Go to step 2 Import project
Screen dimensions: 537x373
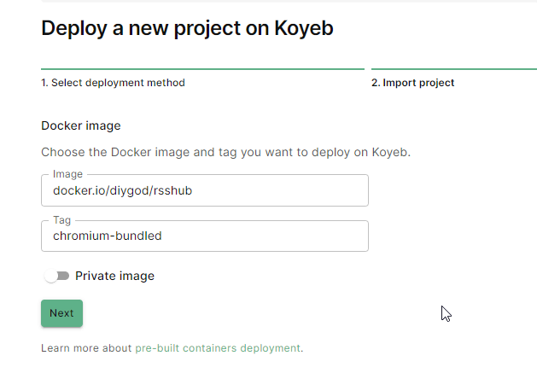point(412,83)
